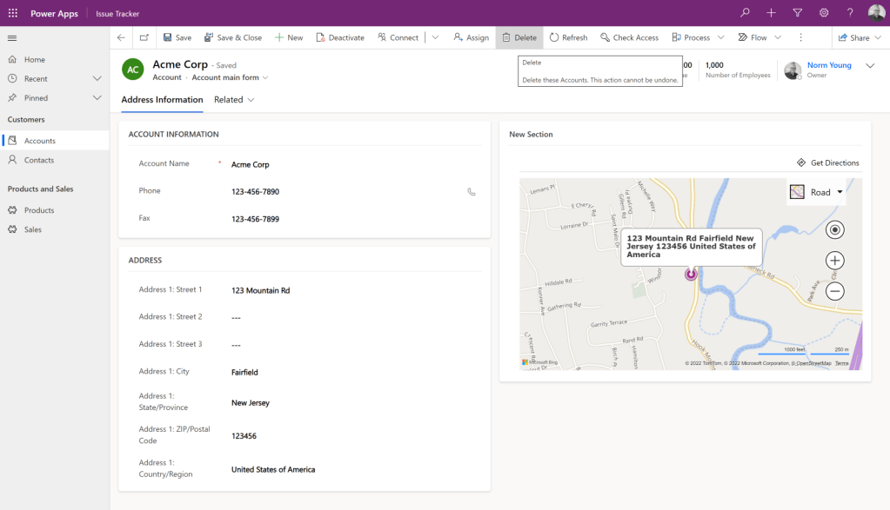
Task: Expand the Recent navigation section
Action: click(x=97, y=79)
